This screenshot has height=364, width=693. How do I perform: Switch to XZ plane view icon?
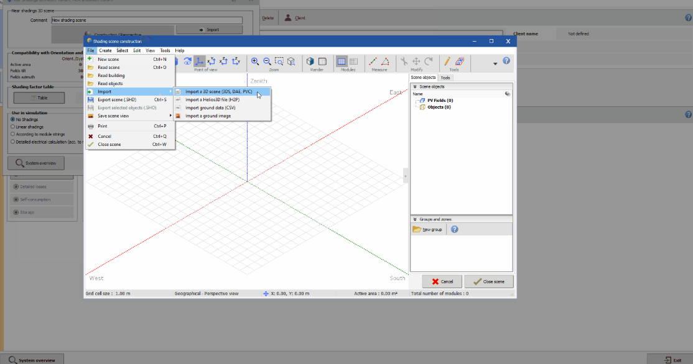(x=223, y=61)
